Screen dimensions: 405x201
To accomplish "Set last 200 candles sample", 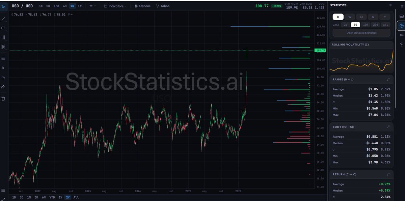I will pos(375,25).
